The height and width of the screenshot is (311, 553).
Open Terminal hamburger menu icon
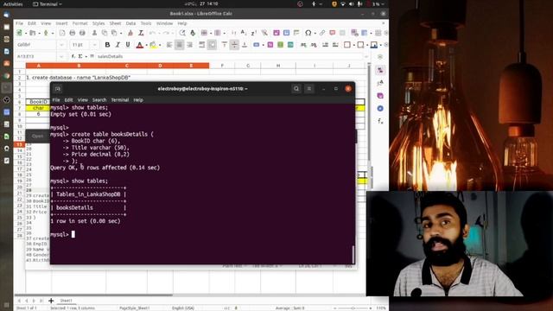coord(309,89)
